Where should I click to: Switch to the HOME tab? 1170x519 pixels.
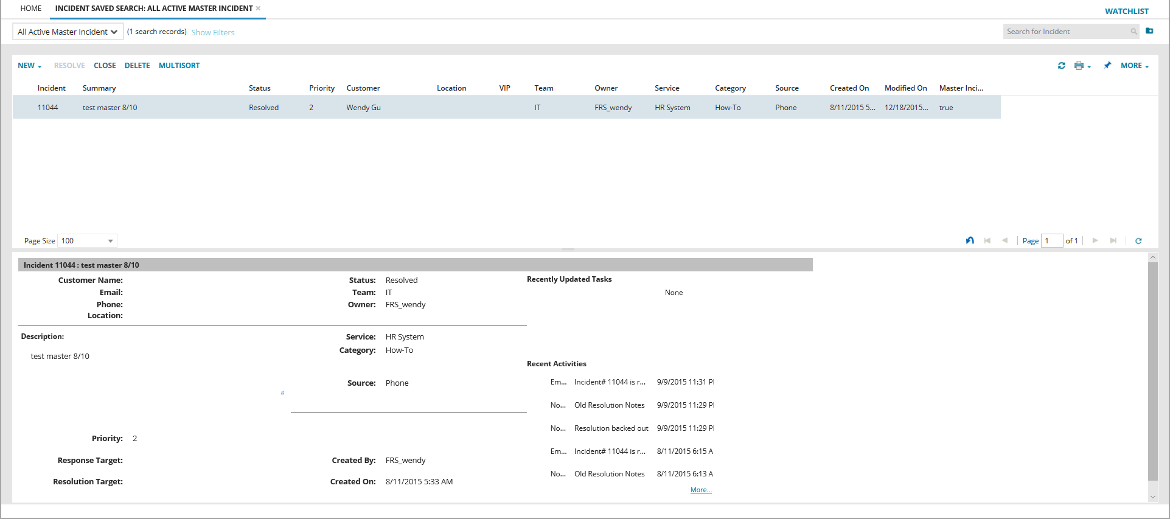[31, 9]
